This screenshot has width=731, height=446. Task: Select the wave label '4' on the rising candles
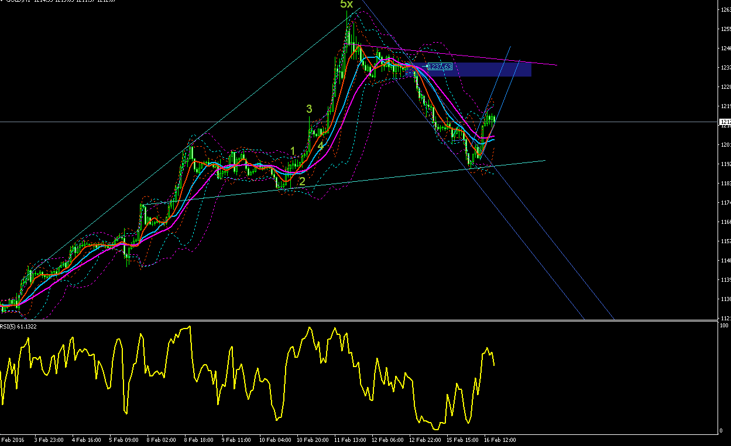320,146
